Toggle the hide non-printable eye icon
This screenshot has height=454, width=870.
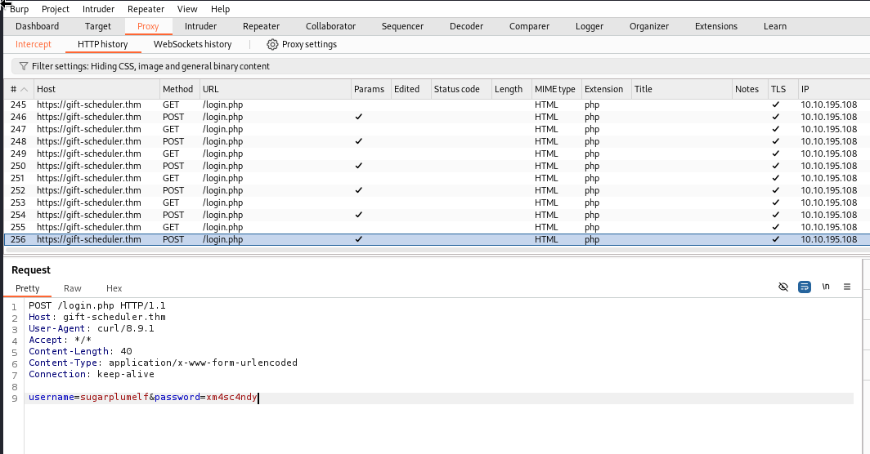(x=783, y=287)
